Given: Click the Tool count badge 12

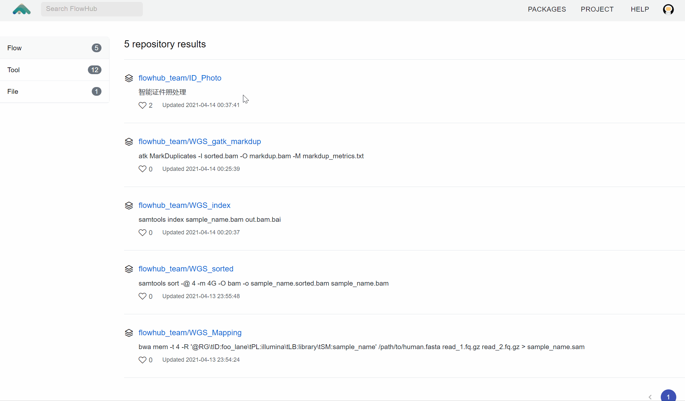Looking at the screenshot, I should click(x=95, y=70).
